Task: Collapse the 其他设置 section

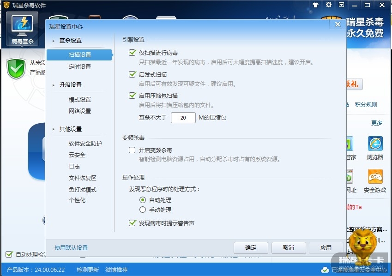Action: [x=53, y=129]
